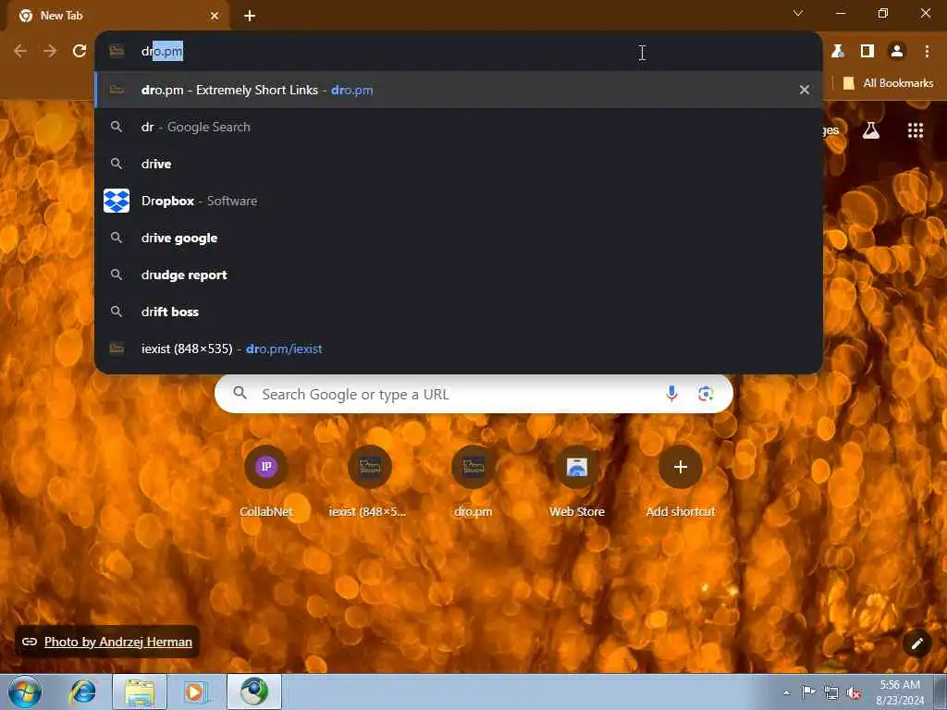Select the Chrome taskbar button
The height and width of the screenshot is (710, 947).
(x=254, y=692)
